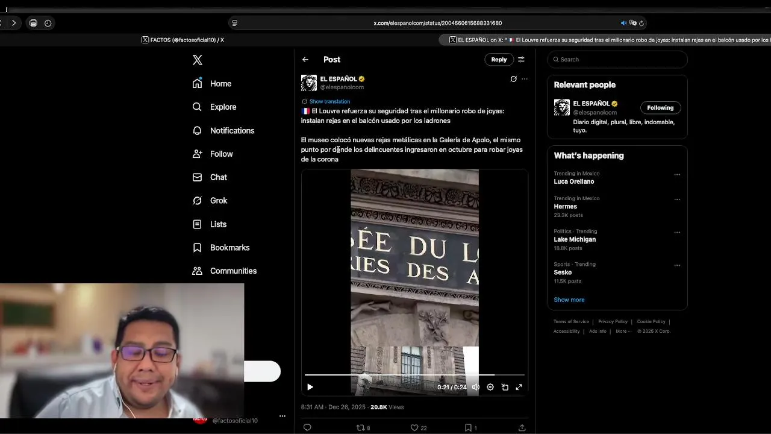
Task: Open Terms of Service link
Action: 571,321
